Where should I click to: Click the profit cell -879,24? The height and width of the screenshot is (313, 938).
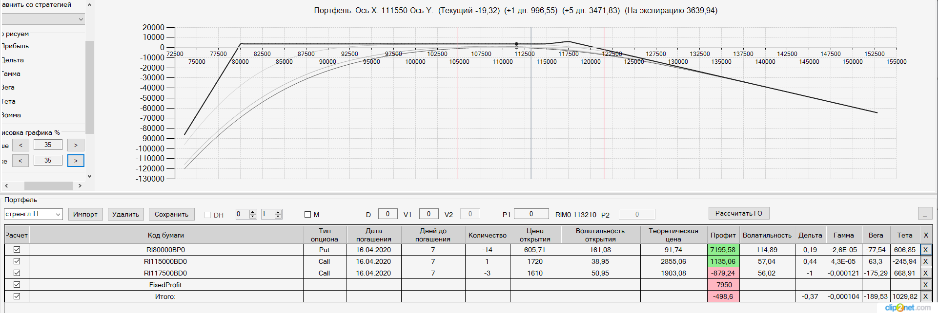(x=723, y=273)
